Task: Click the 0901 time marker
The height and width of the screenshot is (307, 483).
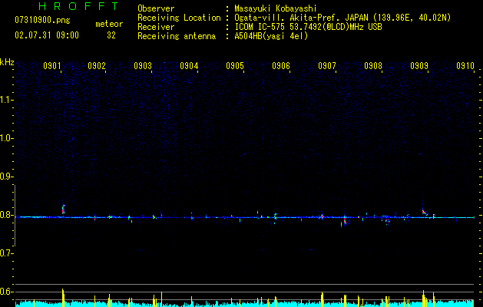Action: (52, 66)
